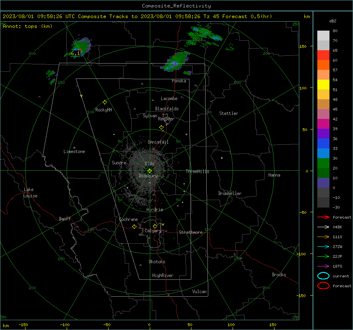Viewport: 353px width, 330px height.
Task: Click the white 04DK arrow in legend
Action: [323, 227]
